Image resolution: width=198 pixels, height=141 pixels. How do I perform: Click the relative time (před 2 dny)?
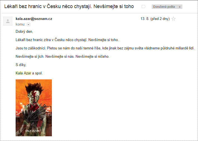160,19
